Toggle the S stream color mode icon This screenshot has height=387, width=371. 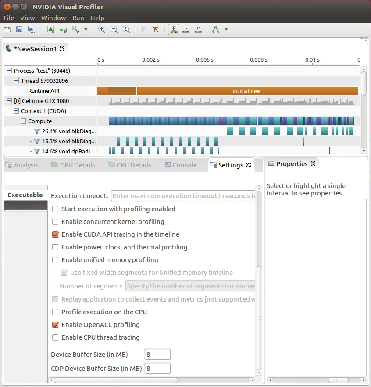click(x=186, y=30)
